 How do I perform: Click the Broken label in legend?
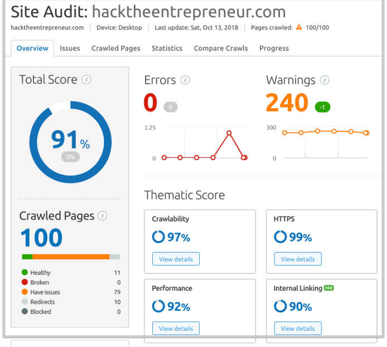40,282
